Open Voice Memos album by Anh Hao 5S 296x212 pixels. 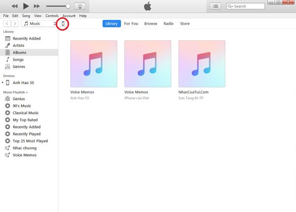(x=94, y=64)
